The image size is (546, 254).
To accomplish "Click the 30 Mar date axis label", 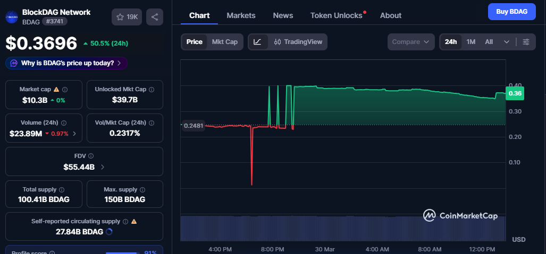I will 324,249.
